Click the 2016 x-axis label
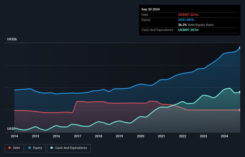245x157 pixels. tap(56, 136)
